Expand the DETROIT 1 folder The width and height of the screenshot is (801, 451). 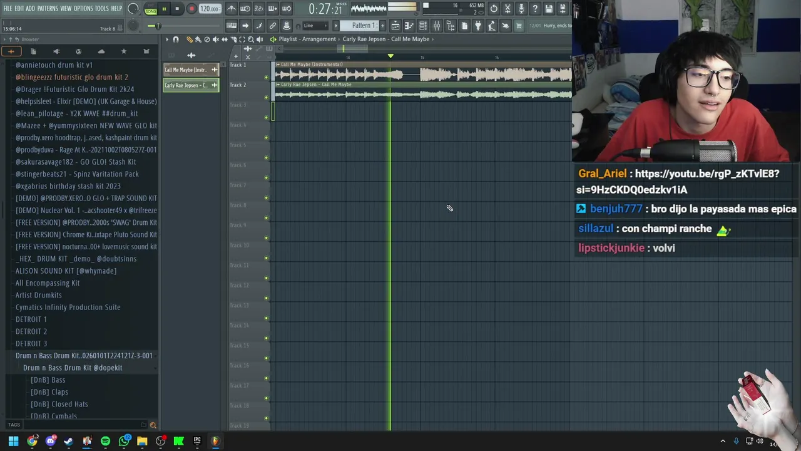point(31,319)
